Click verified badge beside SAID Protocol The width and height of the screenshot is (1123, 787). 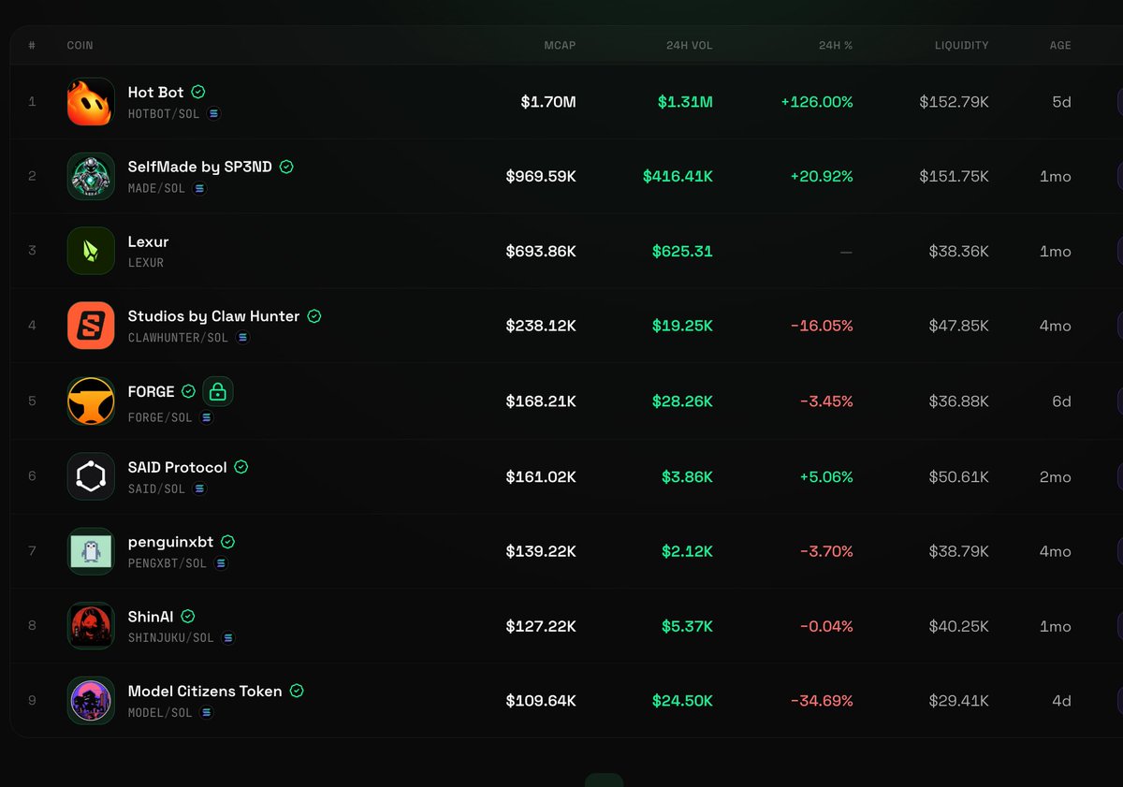coord(241,466)
